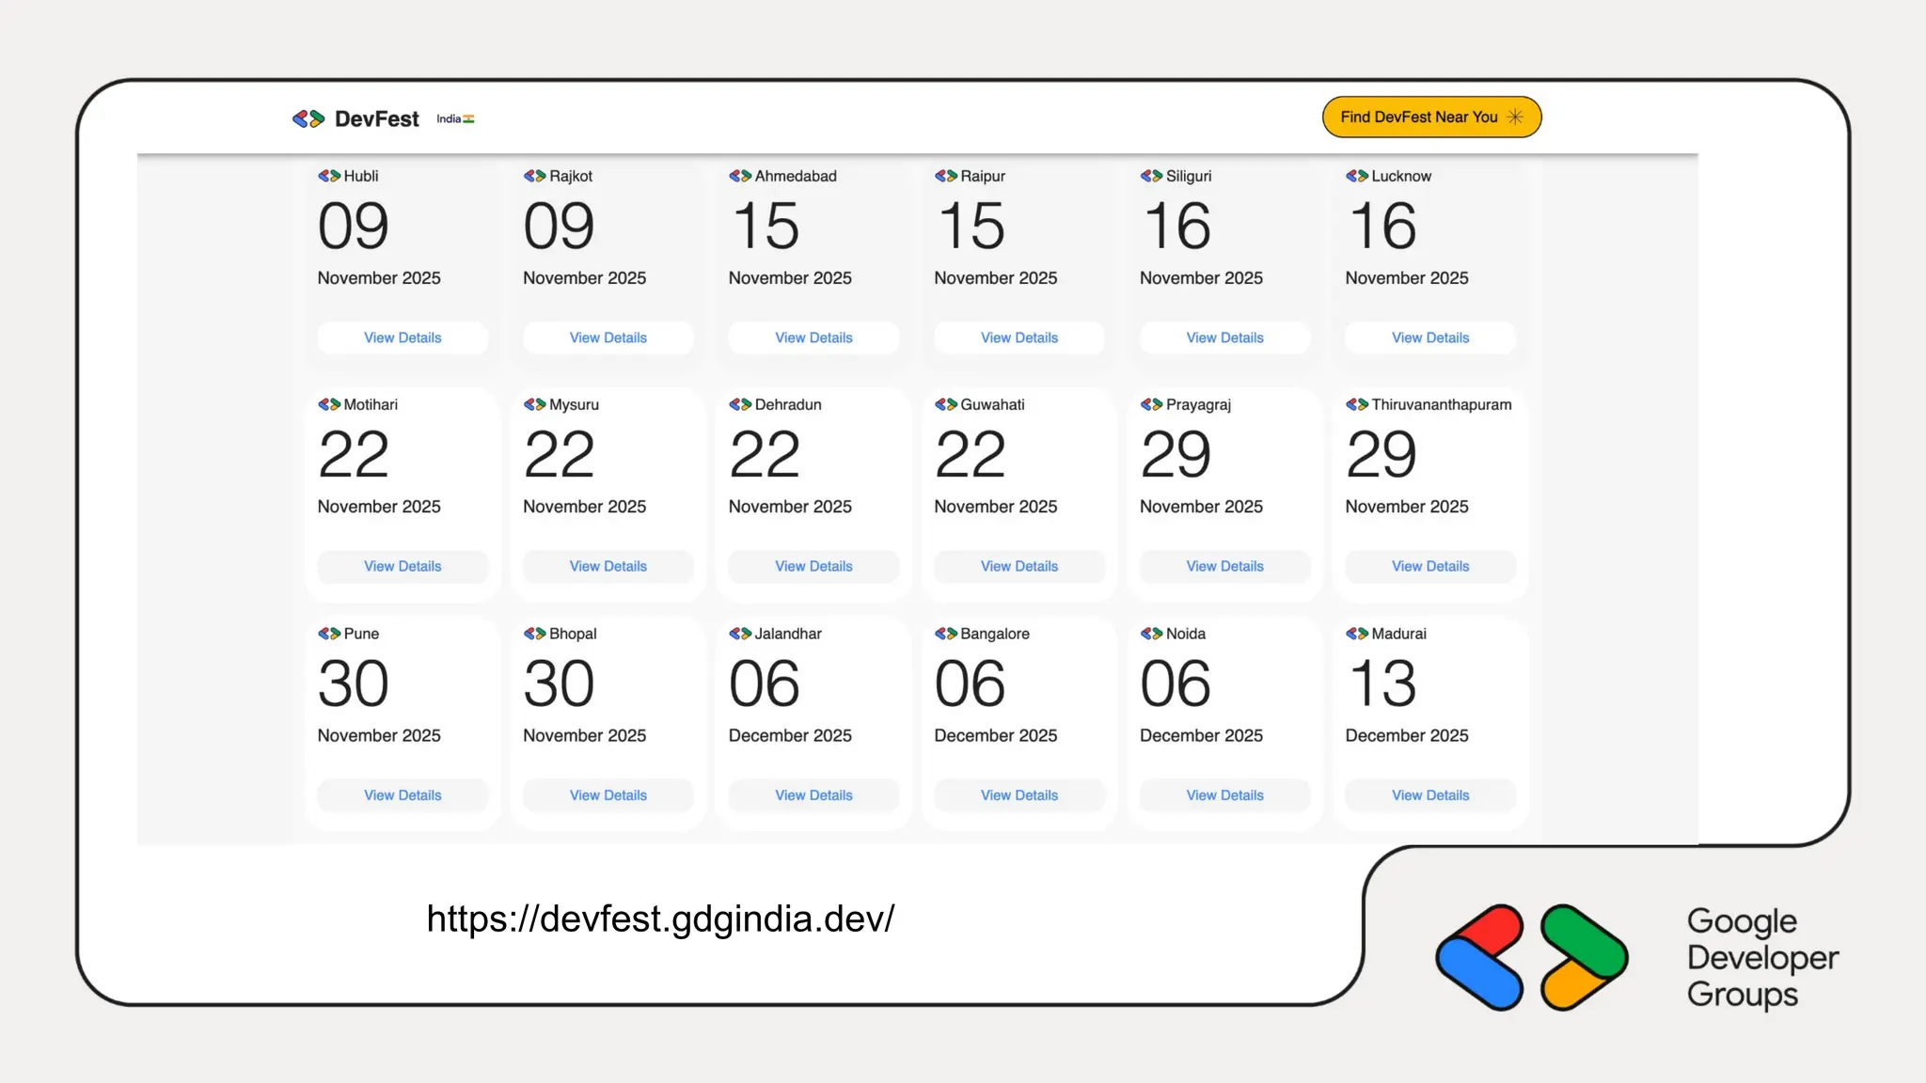Open View Details for Lucknow

(x=1430, y=337)
